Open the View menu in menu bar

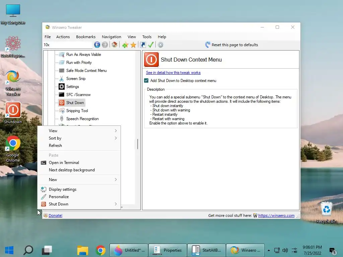pyautogui.click(x=132, y=37)
